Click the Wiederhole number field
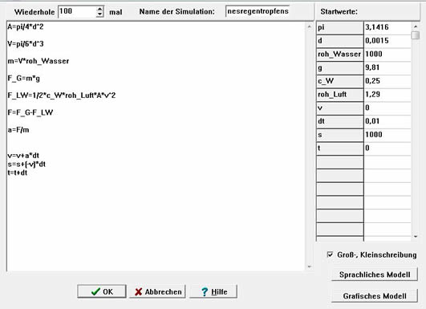 tap(77, 12)
